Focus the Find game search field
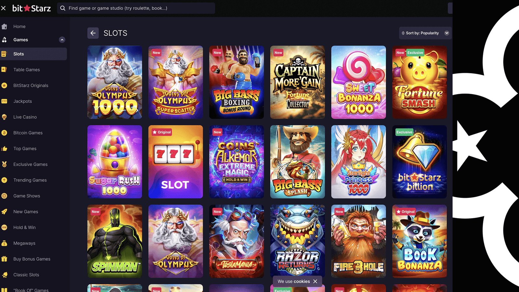The width and height of the screenshot is (519, 292). [136, 8]
